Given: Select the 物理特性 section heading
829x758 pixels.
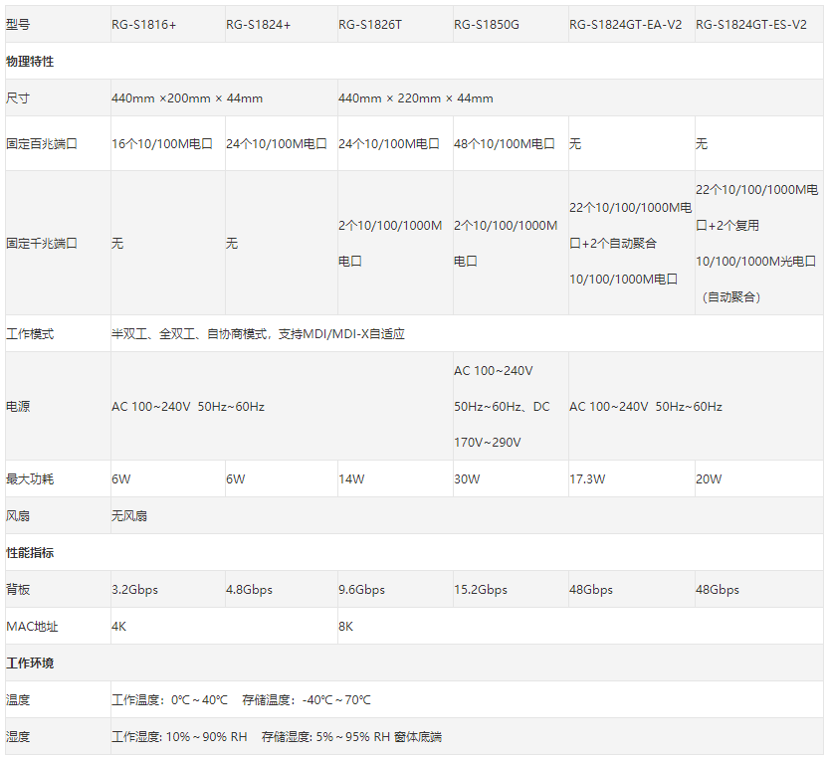Looking at the screenshot, I should click(30, 62).
